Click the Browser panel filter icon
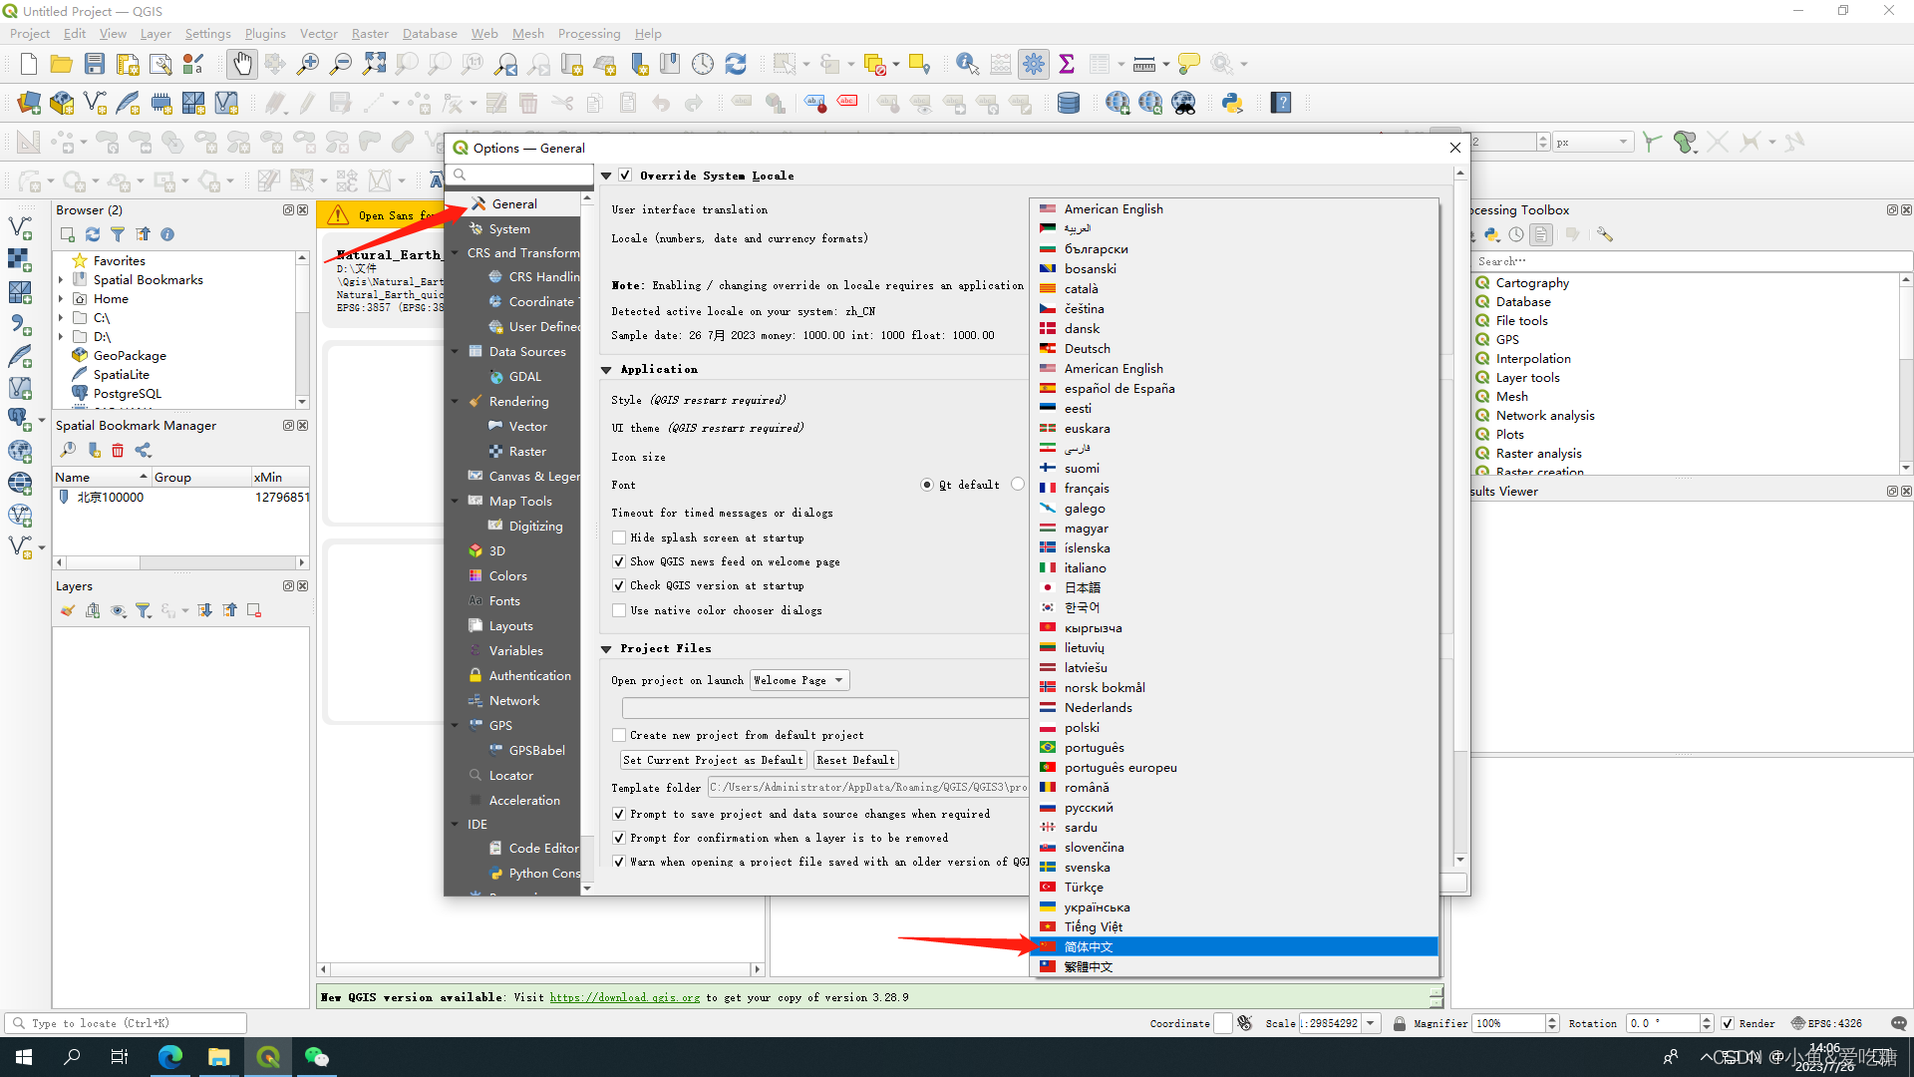 click(118, 234)
